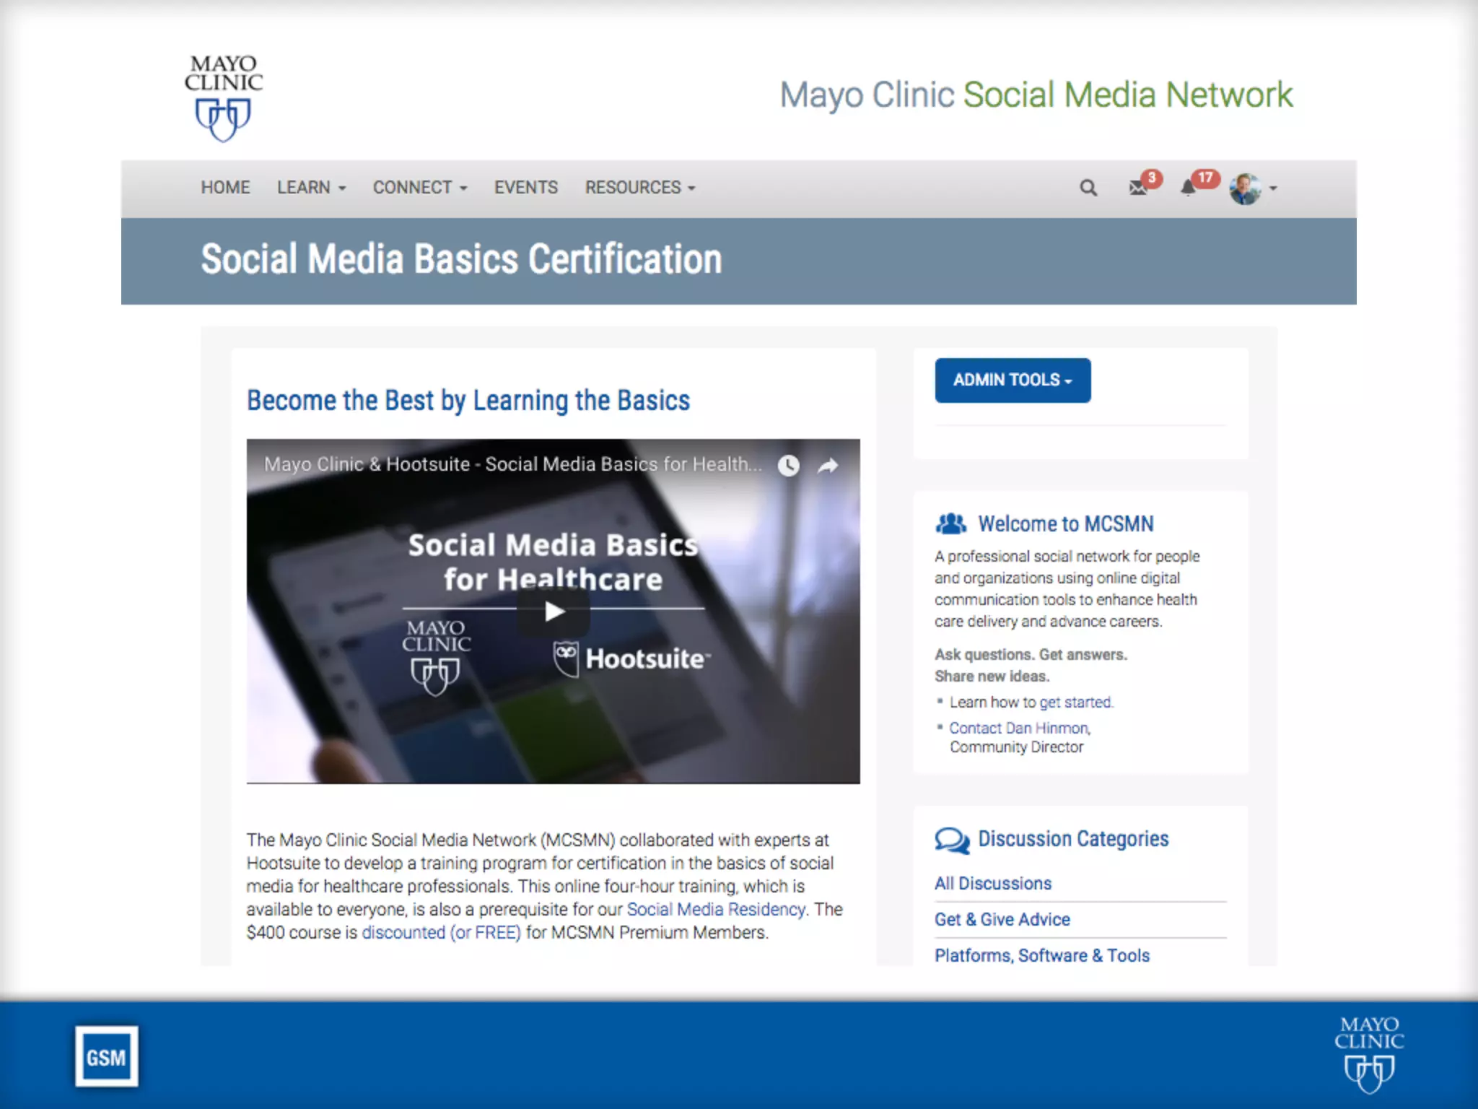This screenshot has height=1109, width=1478.
Task: Click the GSM badge in footer
Action: pos(106,1057)
